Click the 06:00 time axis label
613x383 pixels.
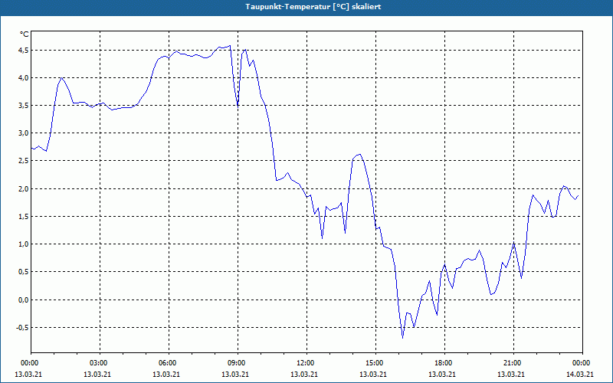(x=169, y=363)
